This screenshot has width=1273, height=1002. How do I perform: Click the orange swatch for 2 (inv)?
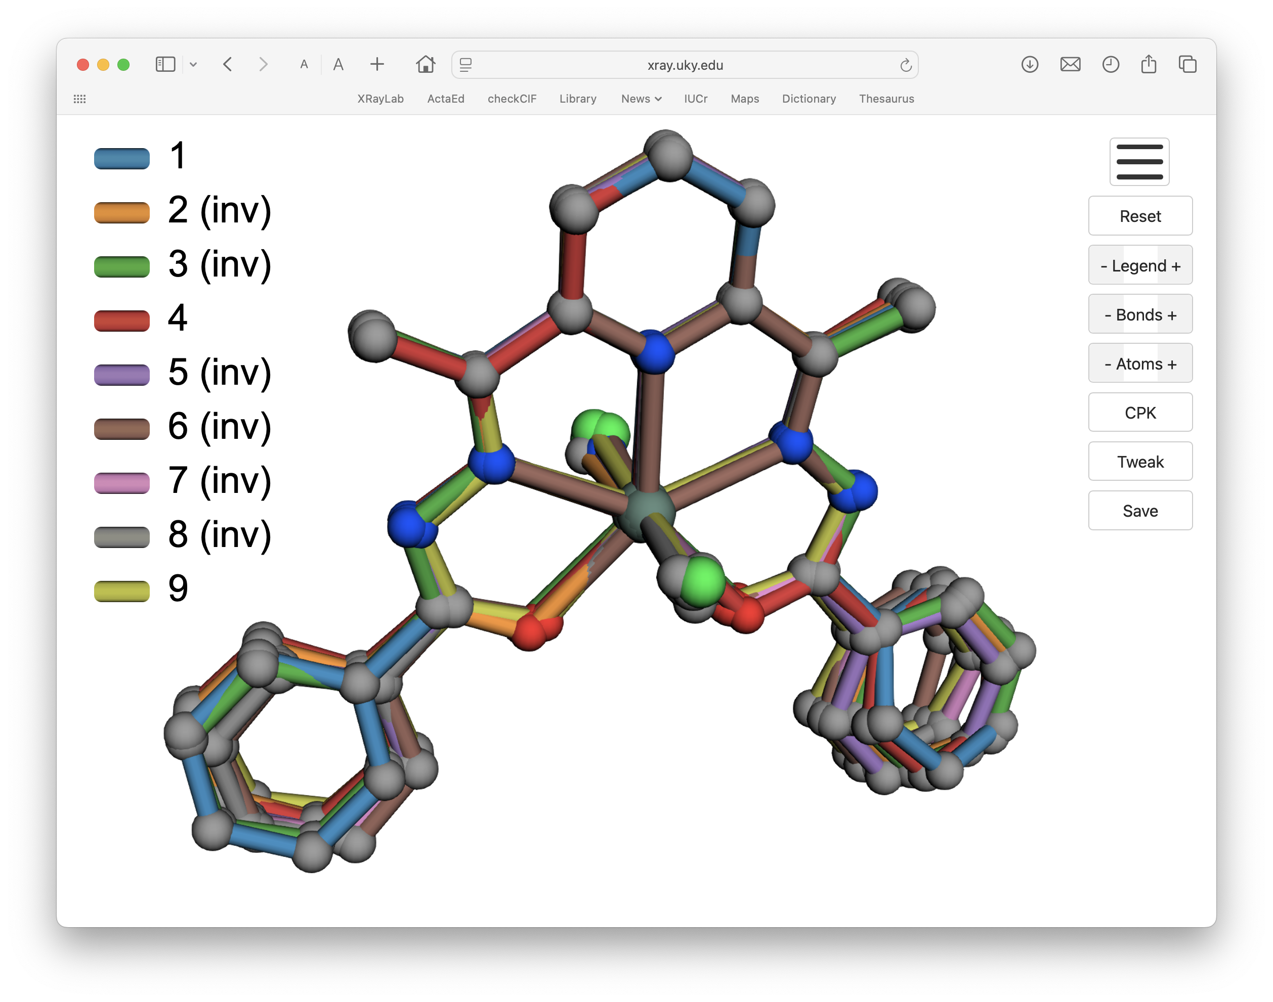click(121, 212)
